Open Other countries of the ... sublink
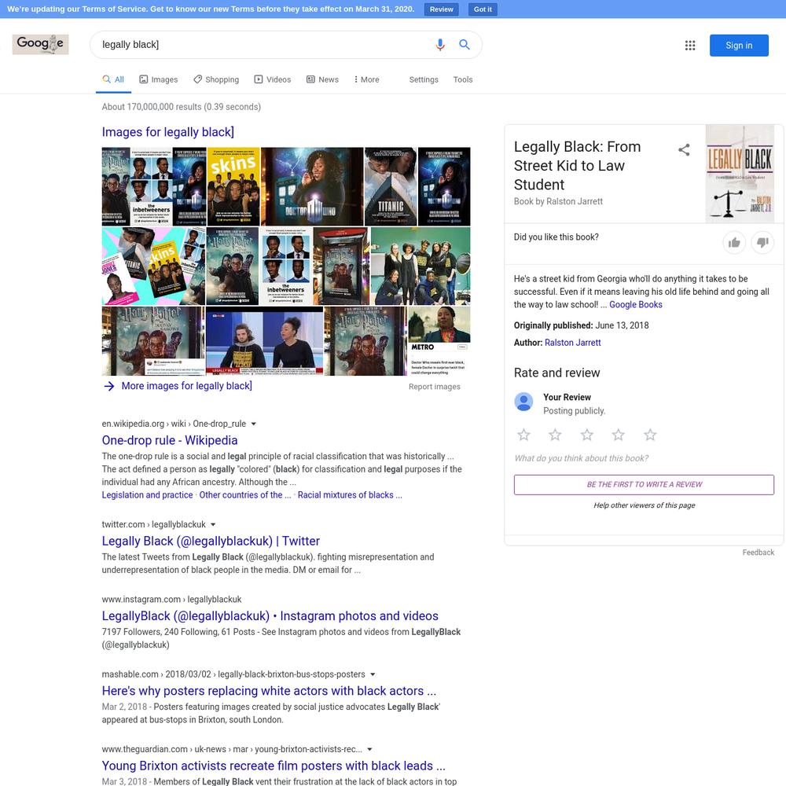This screenshot has height=786, width=786. (245, 494)
